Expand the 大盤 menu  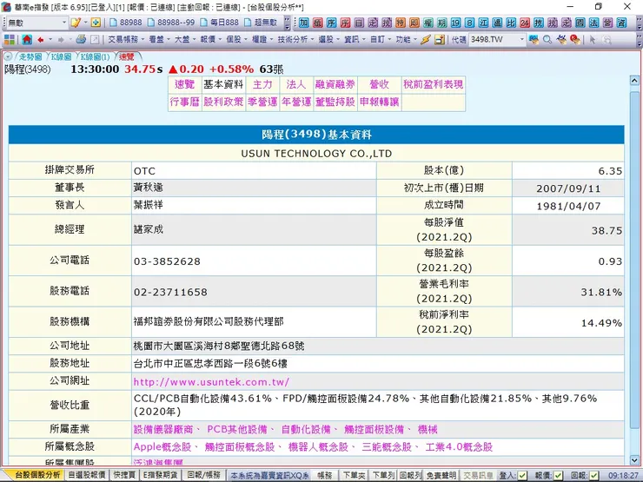184,39
